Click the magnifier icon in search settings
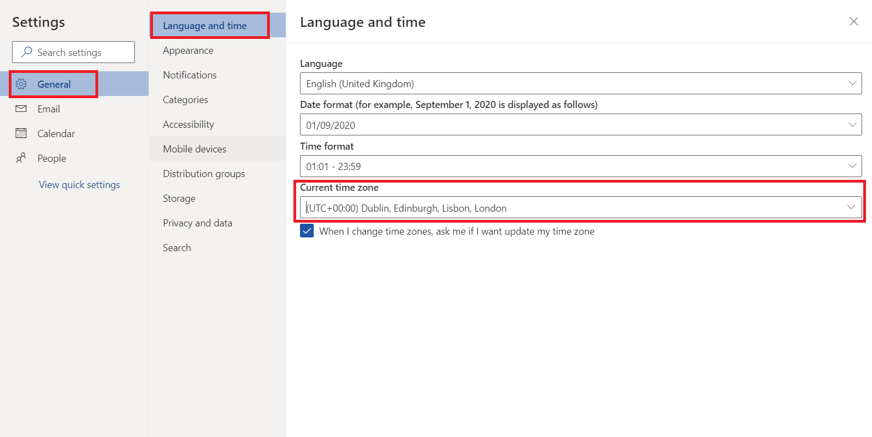The width and height of the screenshot is (872, 437). point(26,52)
